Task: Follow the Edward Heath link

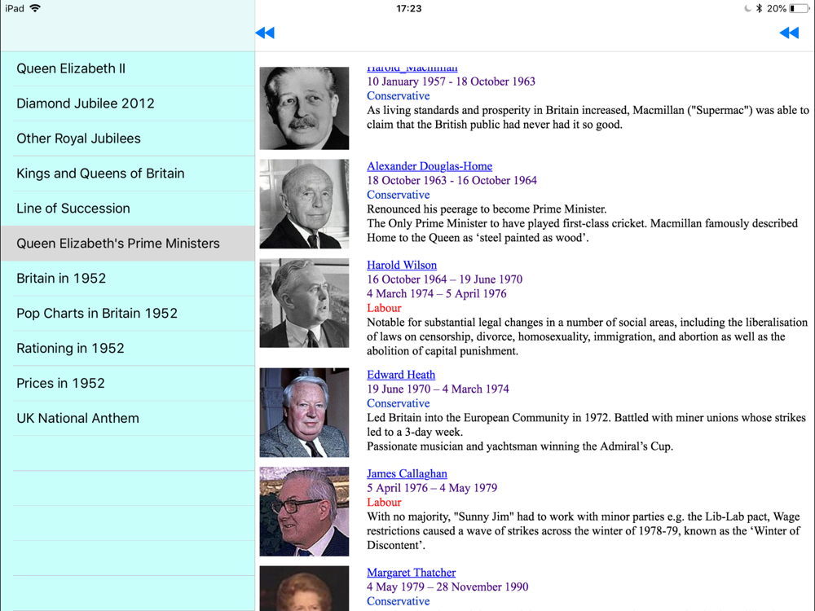Action: pos(401,375)
